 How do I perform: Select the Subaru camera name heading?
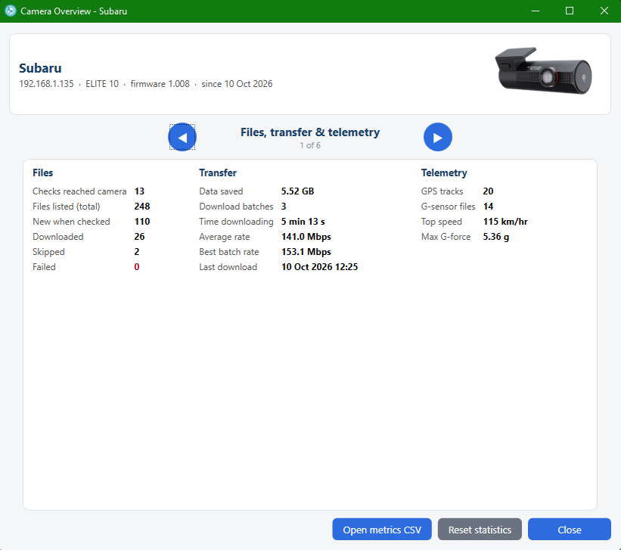click(x=40, y=68)
